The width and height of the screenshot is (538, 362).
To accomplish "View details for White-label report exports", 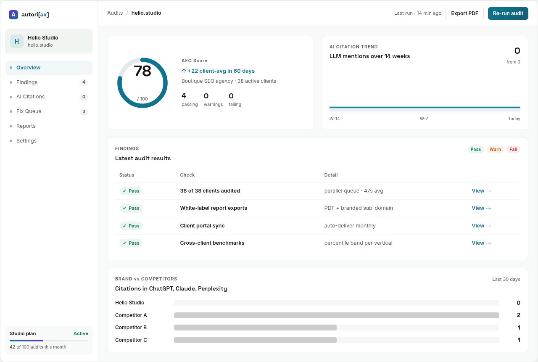I will [481, 208].
